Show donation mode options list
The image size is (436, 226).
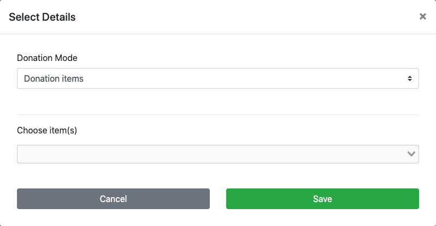pos(217,78)
